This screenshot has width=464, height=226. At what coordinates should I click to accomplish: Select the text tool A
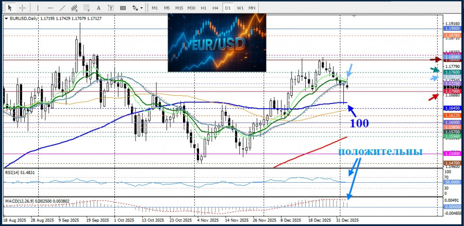click(98, 8)
